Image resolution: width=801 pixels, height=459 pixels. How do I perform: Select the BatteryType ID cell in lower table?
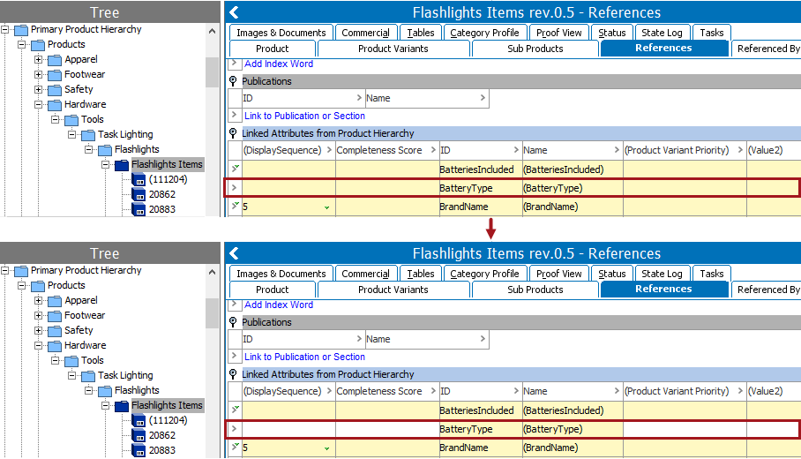tap(480, 429)
